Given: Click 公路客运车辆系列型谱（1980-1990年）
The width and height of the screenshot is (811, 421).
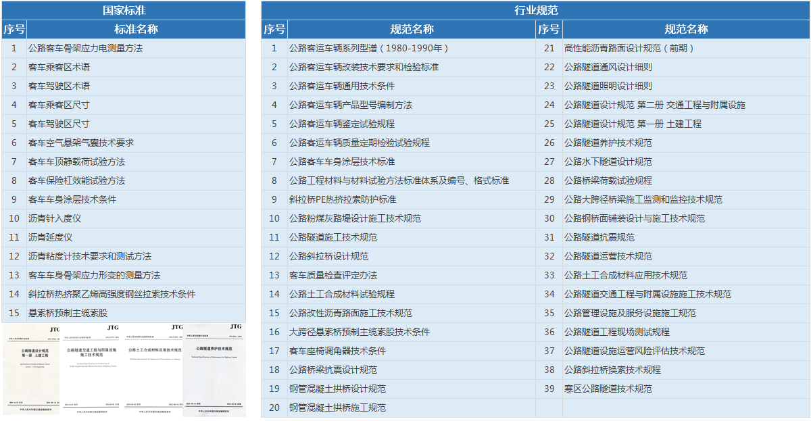Looking at the screenshot, I should click(369, 48).
